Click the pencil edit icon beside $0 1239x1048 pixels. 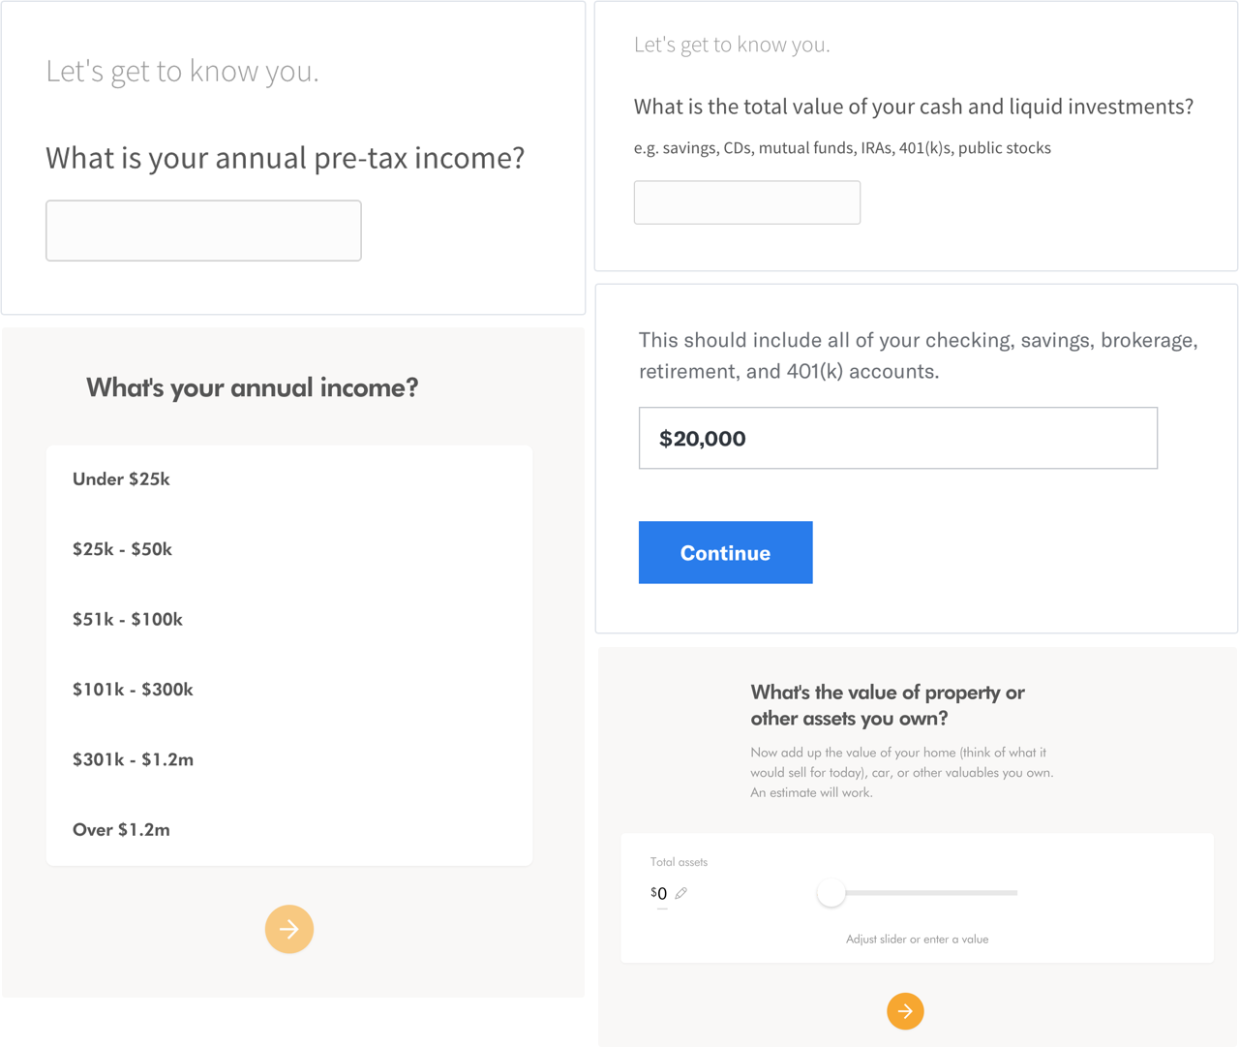click(681, 893)
